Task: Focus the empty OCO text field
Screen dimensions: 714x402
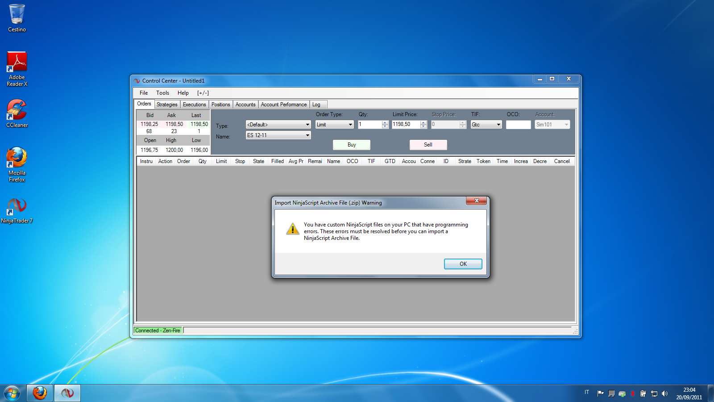Action: [519, 125]
